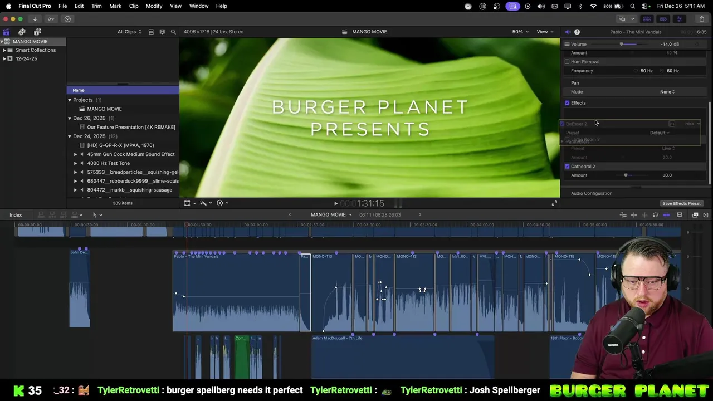Enter viewer full screen mode
713x401 pixels.
pos(554,203)
